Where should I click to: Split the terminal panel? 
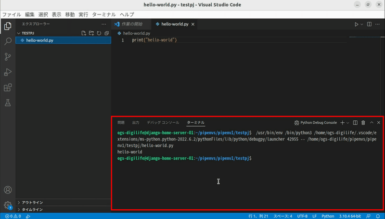click(355, 123)
